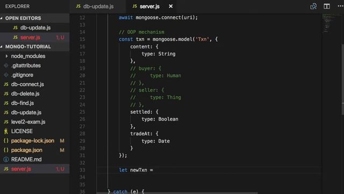Open the more actions ellipsis menu

point(340,6)
